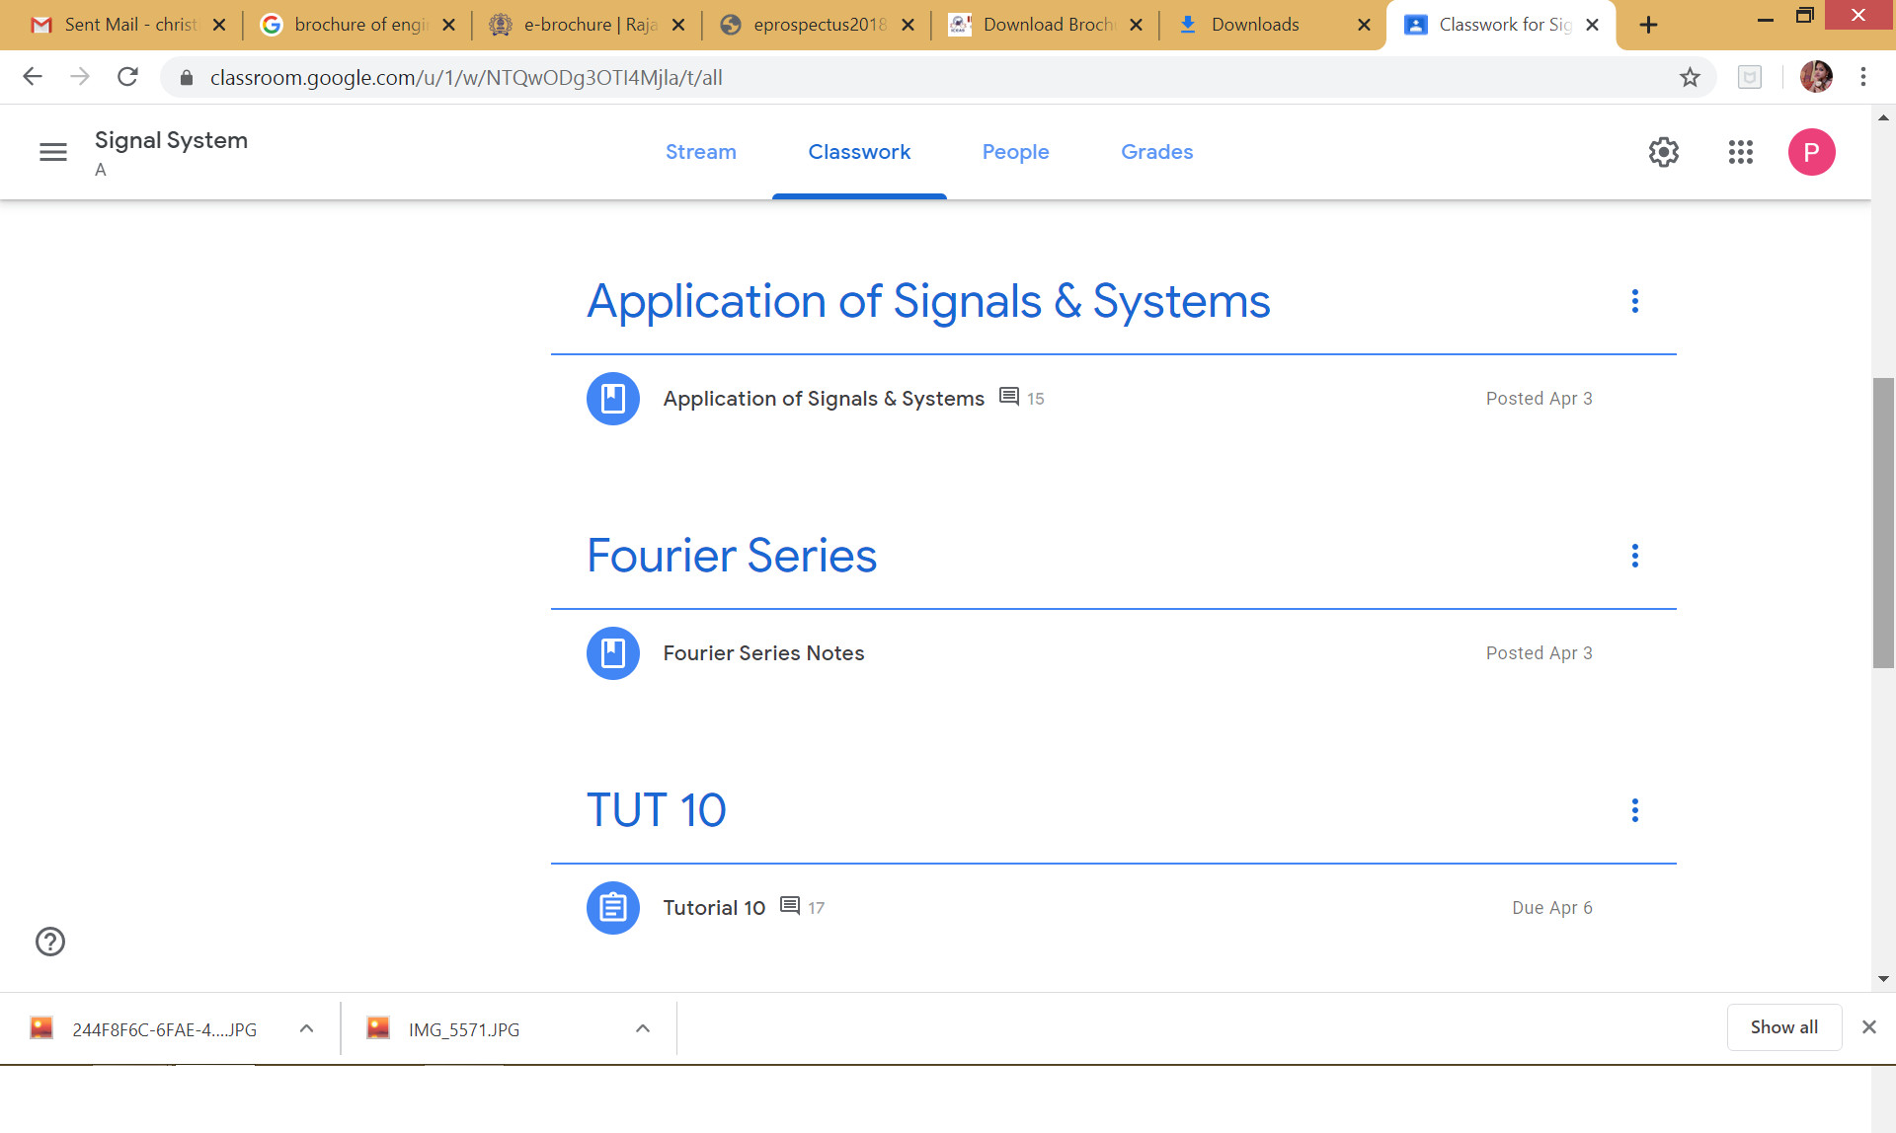Open the Fourier Series topic heading

(731, 556)
